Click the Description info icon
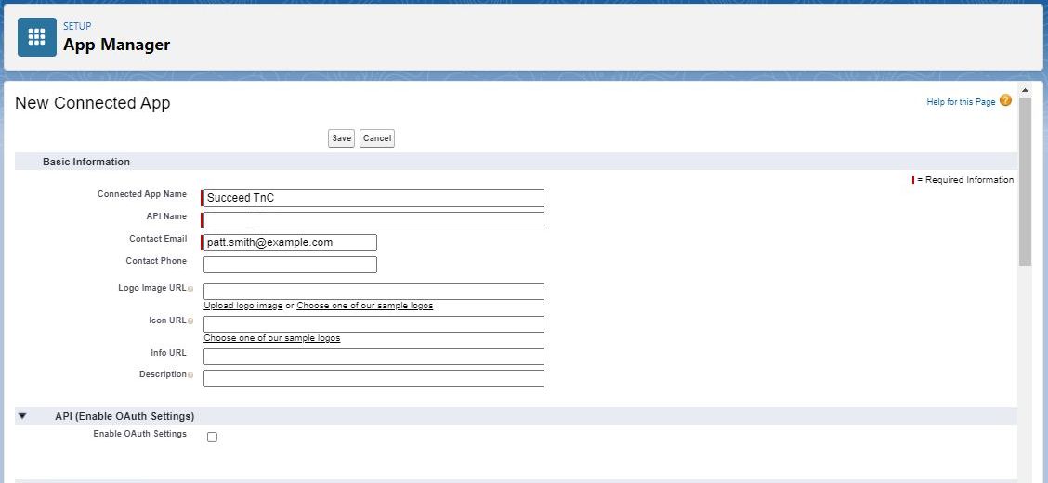The image size is (1048, 483). tap(190, 375)
